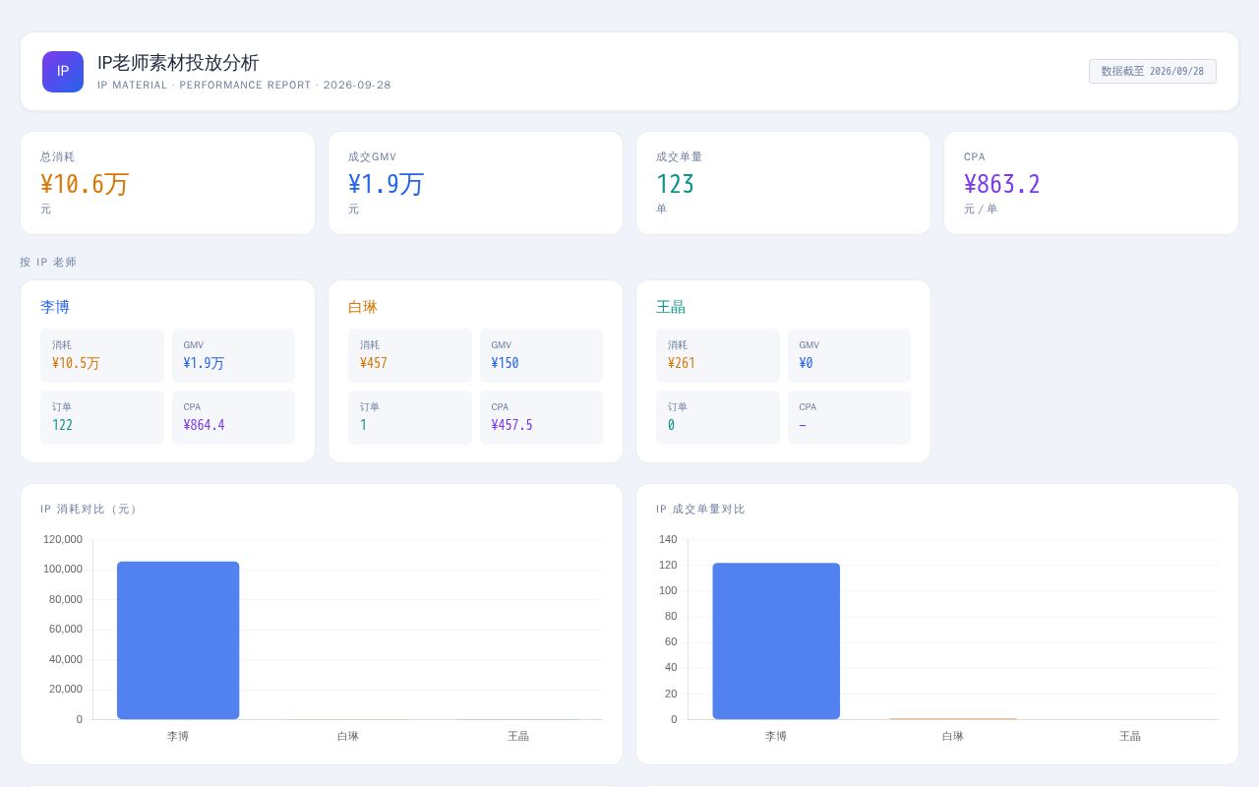Select the 李博 teacher card name
Screen dimensions: 1259x787
click(55, 307)
